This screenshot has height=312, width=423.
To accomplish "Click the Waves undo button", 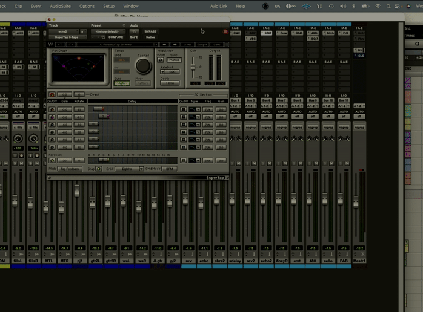I will click(61, 44).
